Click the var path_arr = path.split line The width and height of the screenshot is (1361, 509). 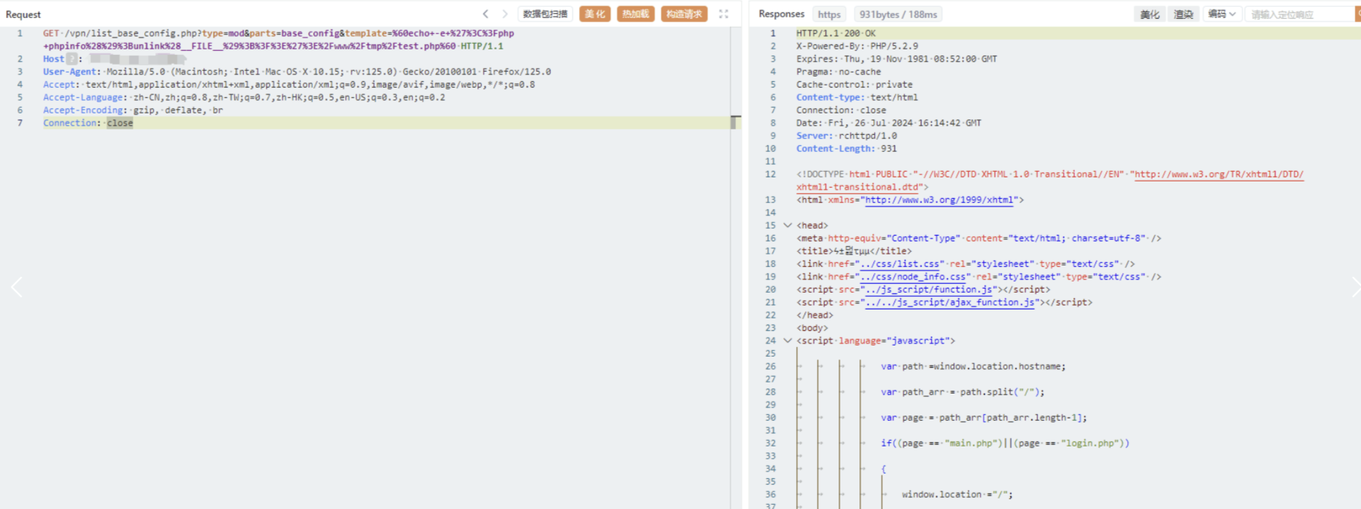click(x=962, y=392)
